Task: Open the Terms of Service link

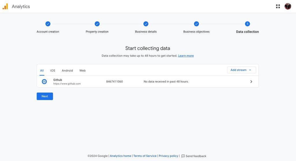Action: tap(145, 156)
